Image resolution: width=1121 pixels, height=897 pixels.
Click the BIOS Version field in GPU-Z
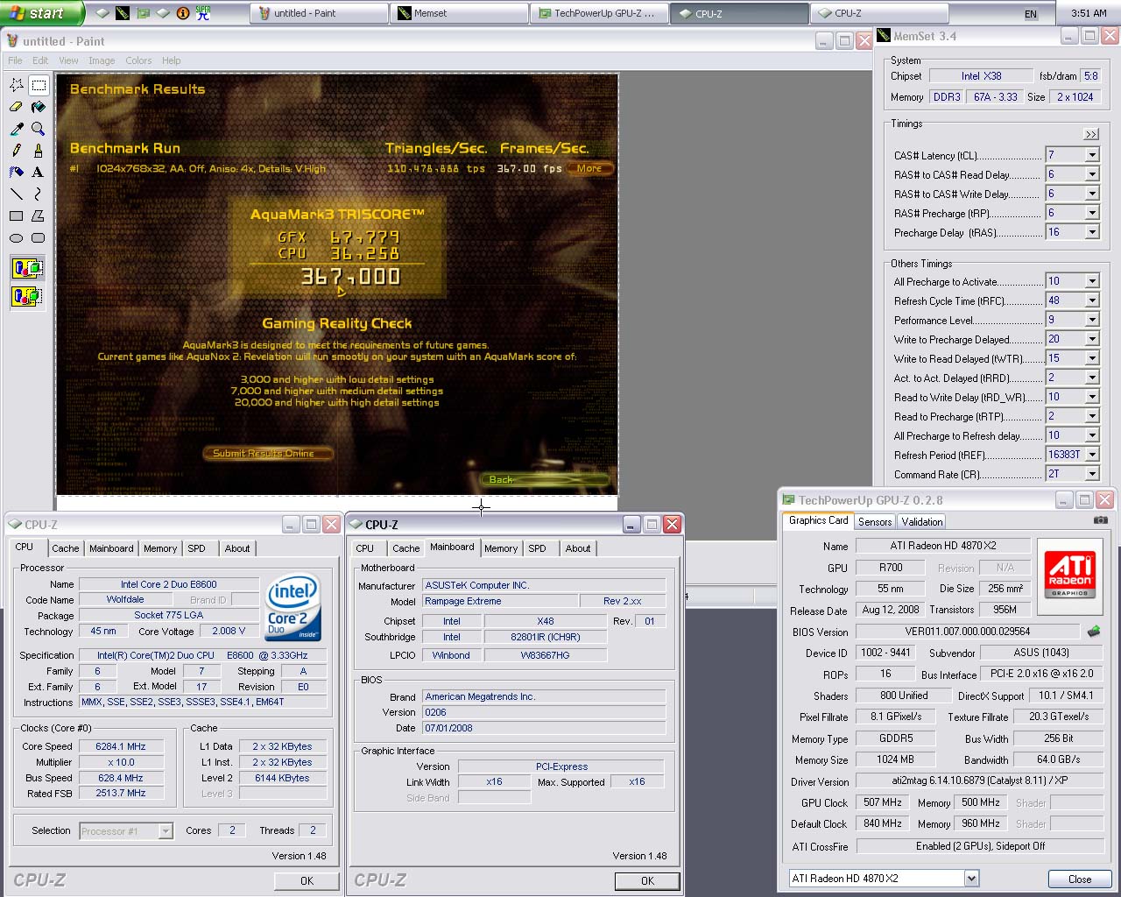coord(968,632)
